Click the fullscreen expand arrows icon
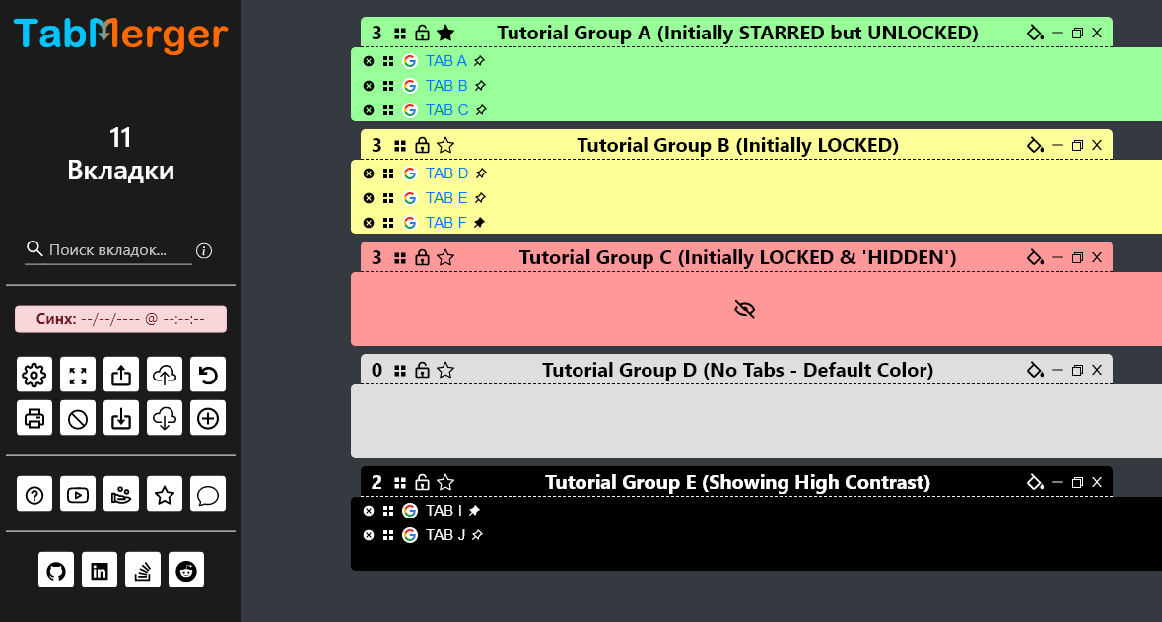 click(x=78, y=376)
